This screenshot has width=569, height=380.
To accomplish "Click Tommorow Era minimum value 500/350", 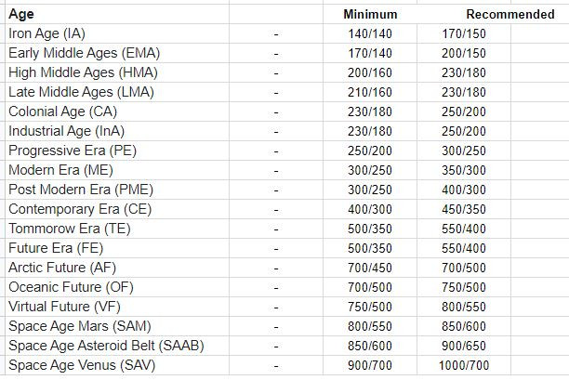I will click(370, 229).
